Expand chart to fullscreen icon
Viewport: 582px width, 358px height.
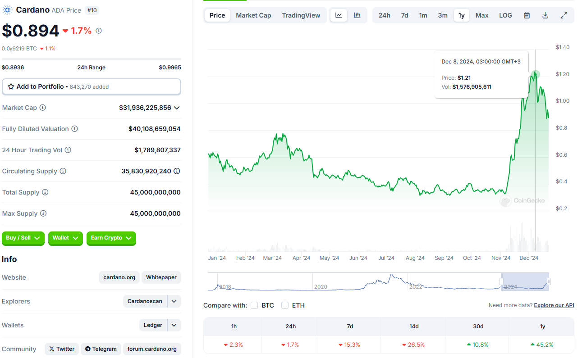click(x=564, y=15)
